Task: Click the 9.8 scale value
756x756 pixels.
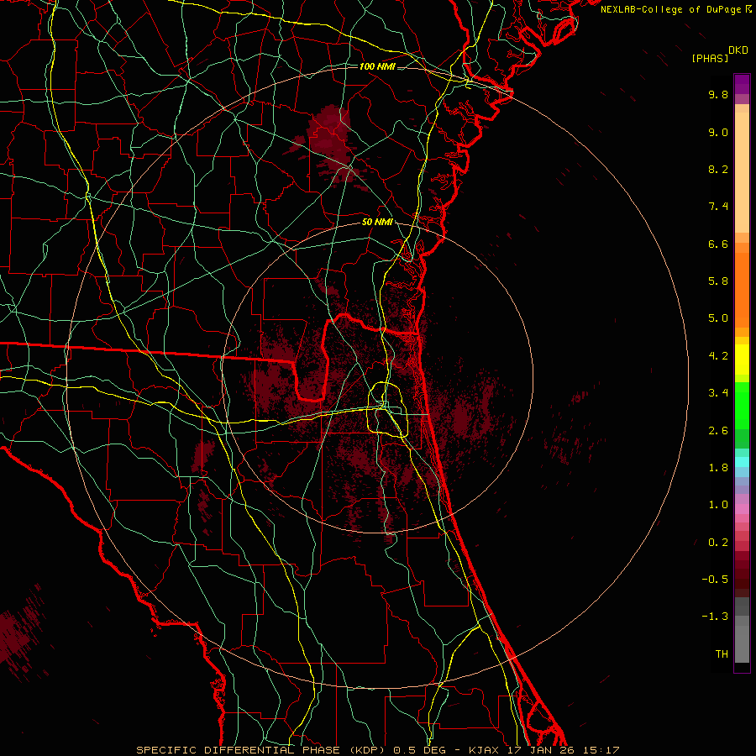Action: [718, 94]
